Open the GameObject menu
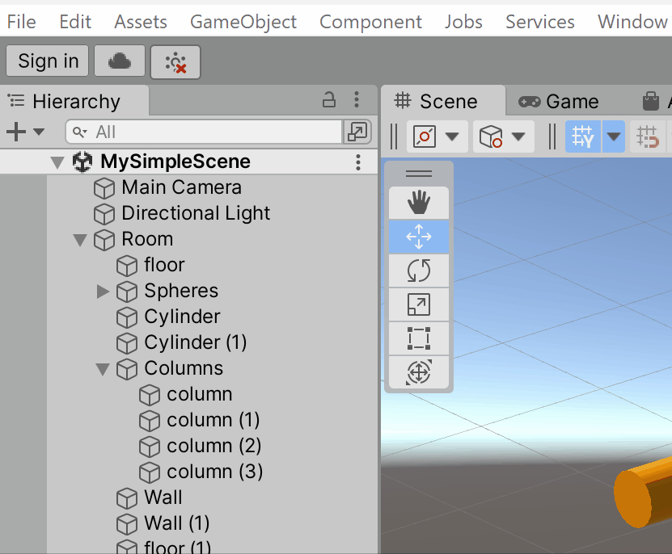Screen dimensions: 672x554 [x=243, y=22]
